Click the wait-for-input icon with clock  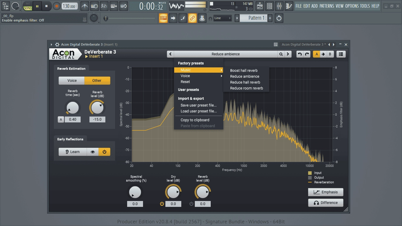94,6
